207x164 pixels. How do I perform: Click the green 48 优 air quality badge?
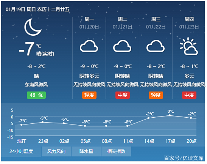tap(36, 95)
